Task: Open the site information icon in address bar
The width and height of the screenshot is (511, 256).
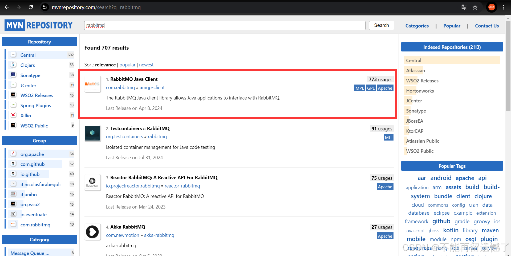Action: tap(45, 7)
